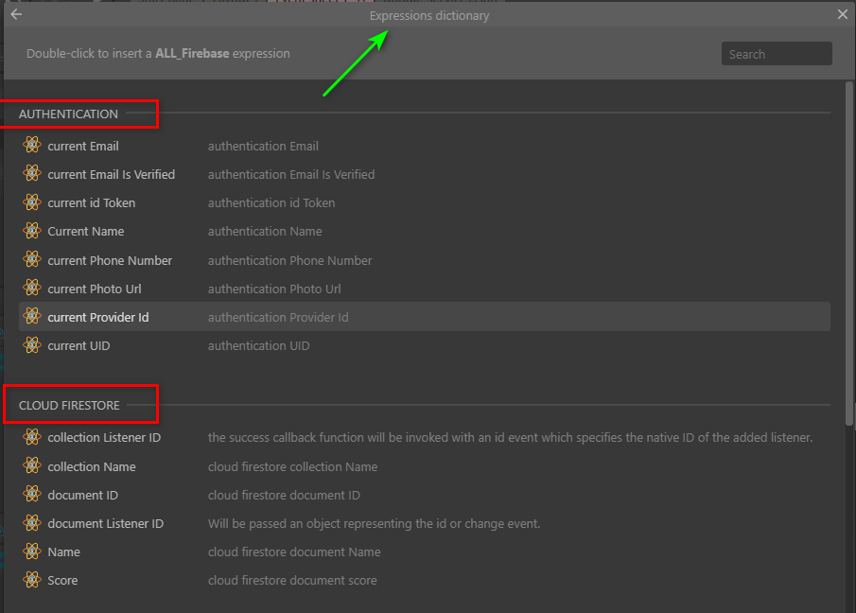
Task: Click the icon beside collection Name
Action: pyautogui.click(x=32, y=466)
